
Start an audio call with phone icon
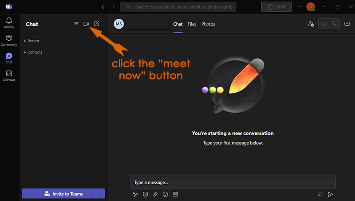[x=334, y=24]
